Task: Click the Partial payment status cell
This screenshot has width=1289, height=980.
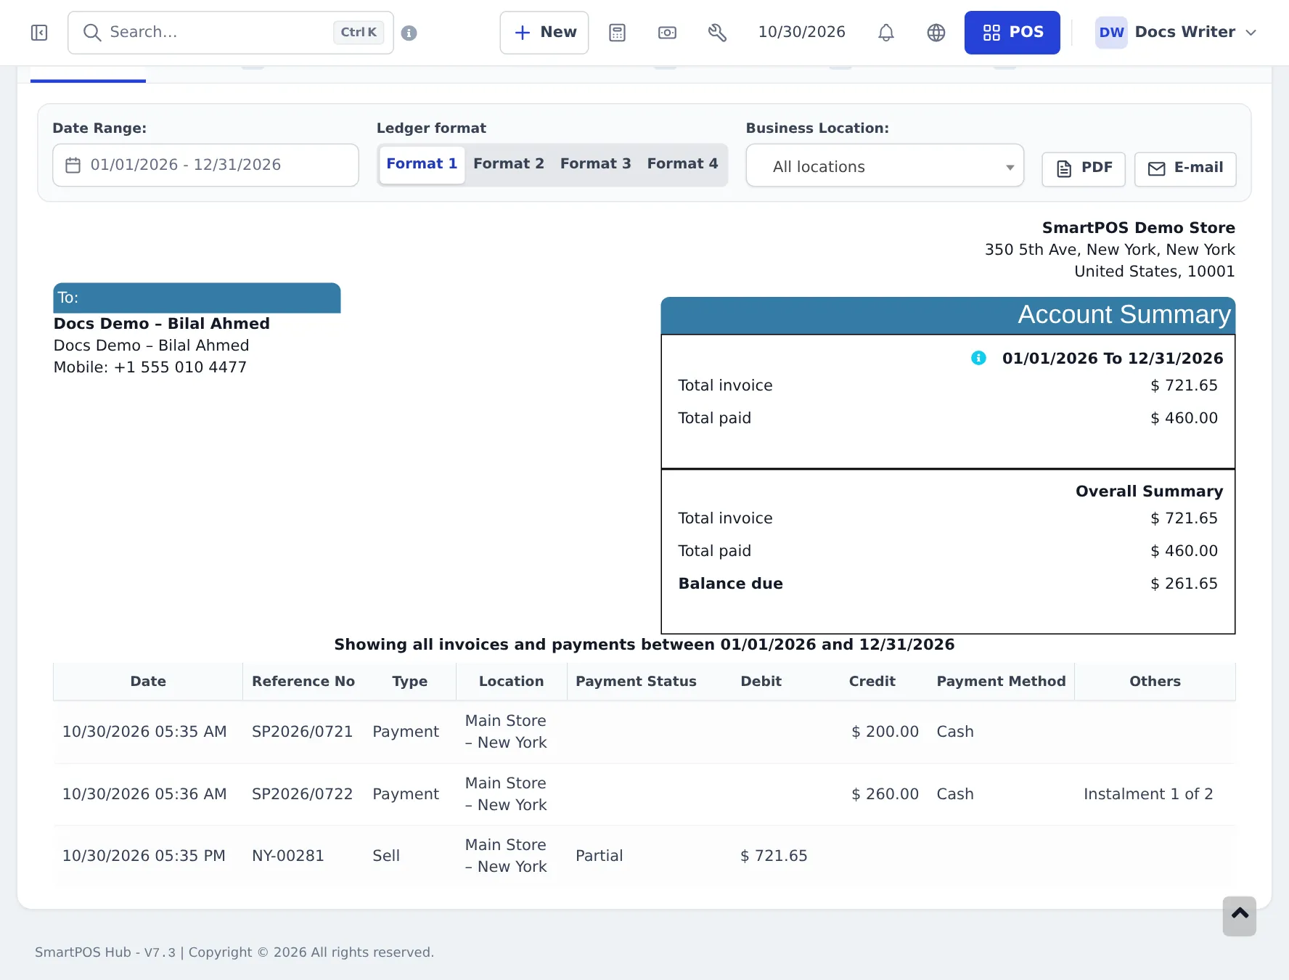Action: coord(599,856)
